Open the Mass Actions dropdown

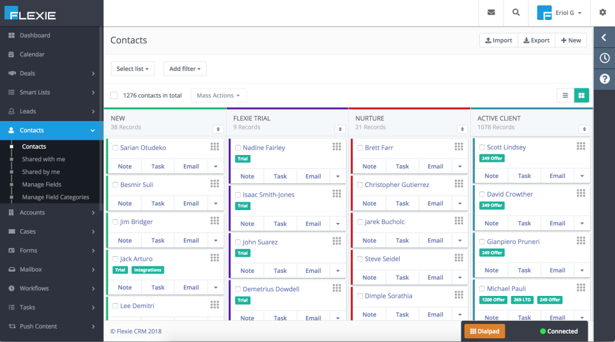(218, 95)
